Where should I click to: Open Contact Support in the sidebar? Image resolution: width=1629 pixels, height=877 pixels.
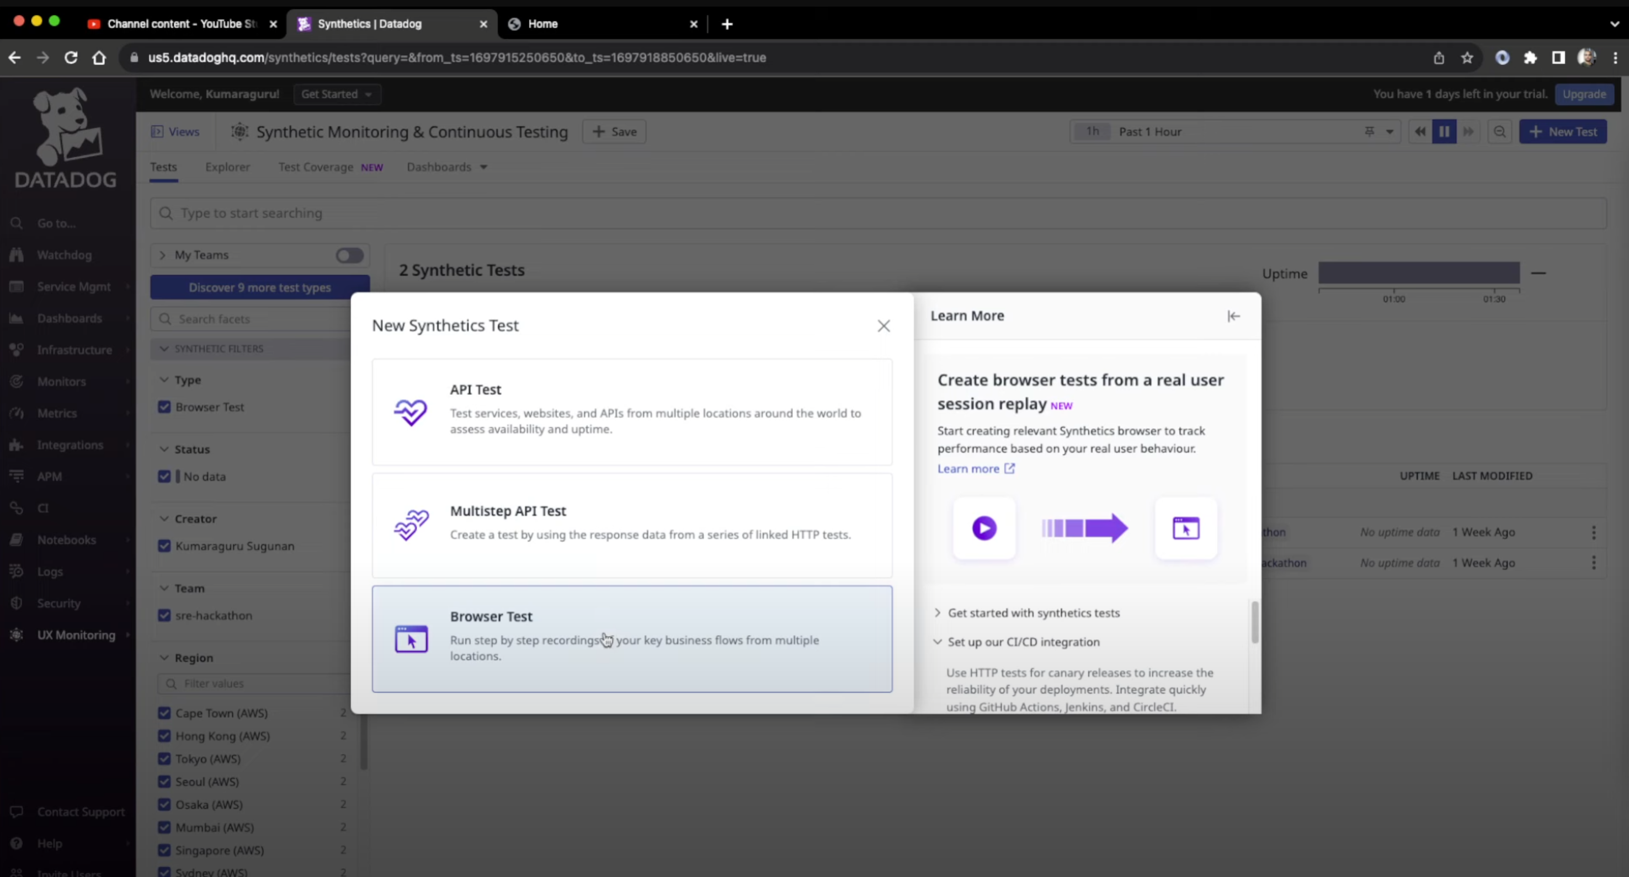81,811
